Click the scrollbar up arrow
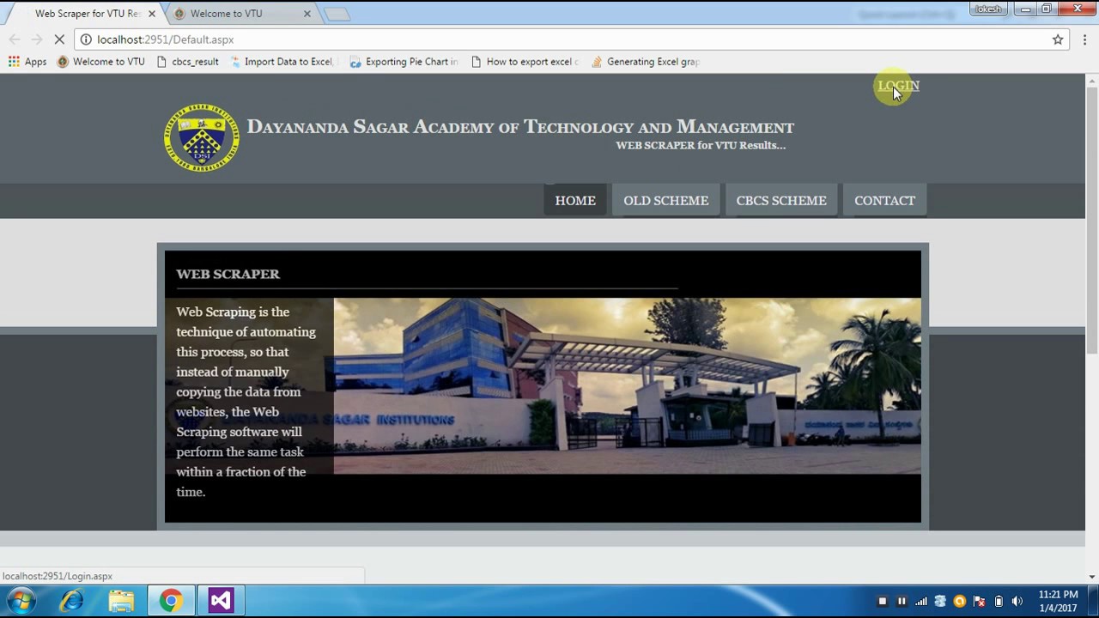 1092,81
